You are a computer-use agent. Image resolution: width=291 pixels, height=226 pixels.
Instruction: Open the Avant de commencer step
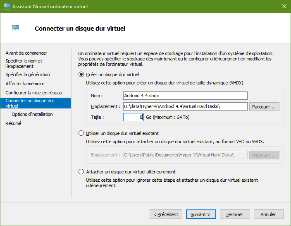click(x=26, y=53)
